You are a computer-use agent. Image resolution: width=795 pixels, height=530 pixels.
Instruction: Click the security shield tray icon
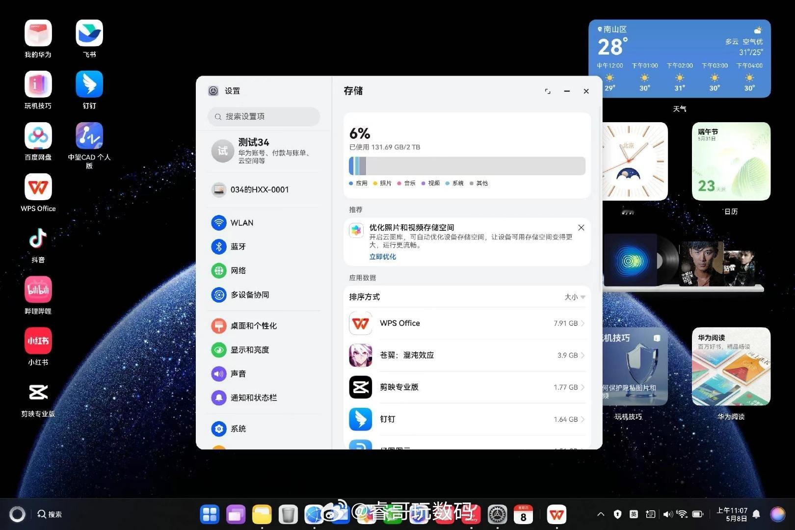617,514
